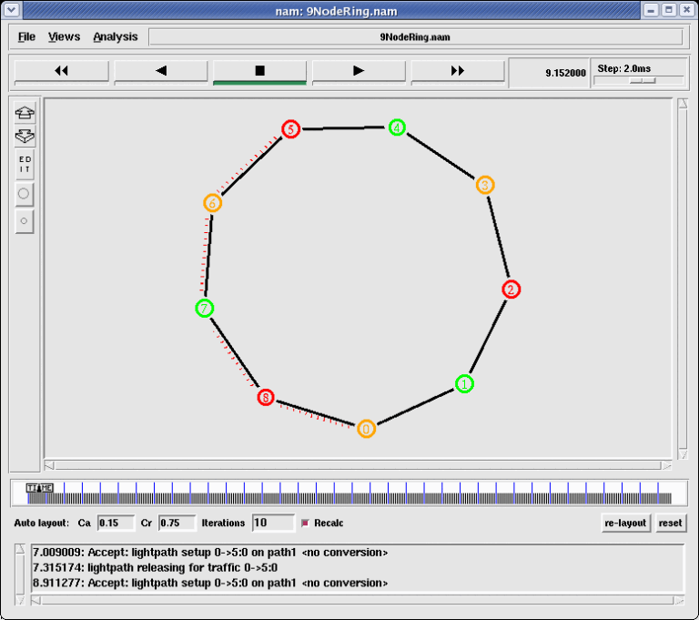Click the zoom out down-arrow icon
The height and width of the screenshot is (620, 699).
click(25, 137)
